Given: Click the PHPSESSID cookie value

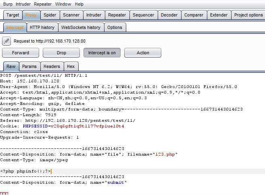Looking at the screenshot, I should click(88, 126).
